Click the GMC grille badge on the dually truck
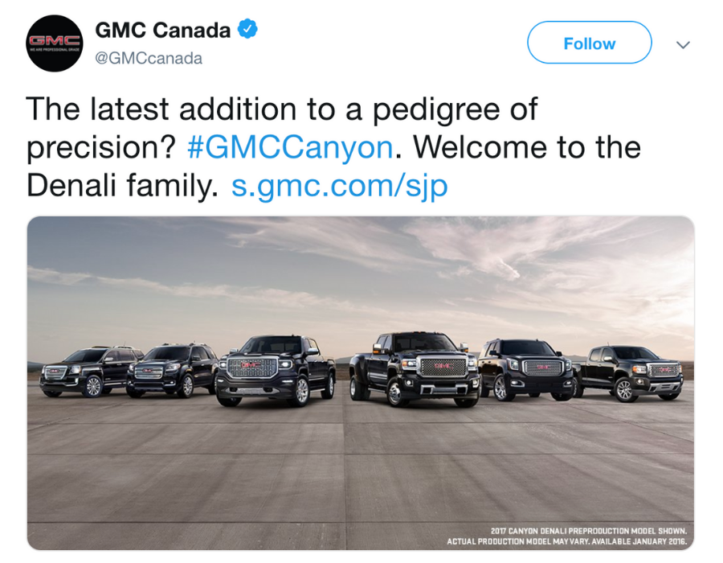The width and height of the screenshot is (723, 563). pos(443,365)
